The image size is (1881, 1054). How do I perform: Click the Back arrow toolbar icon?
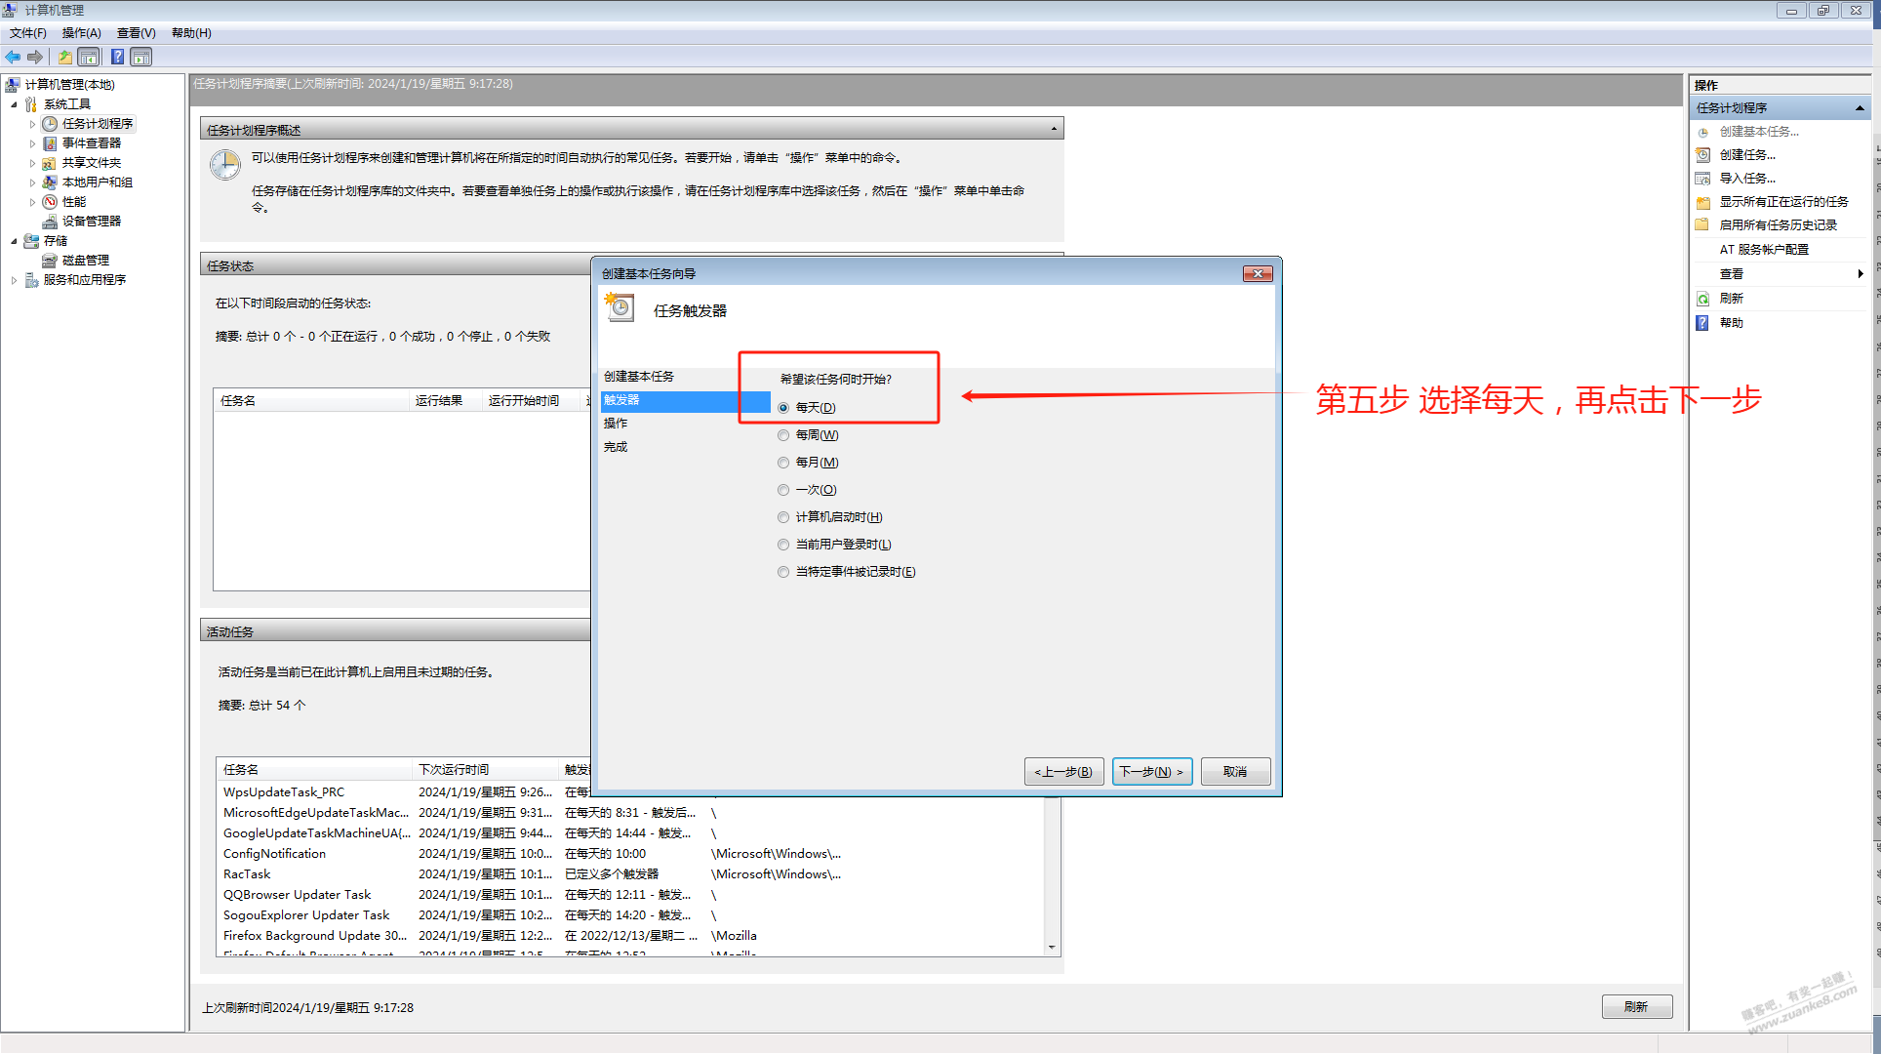click(x=13, y=57)
